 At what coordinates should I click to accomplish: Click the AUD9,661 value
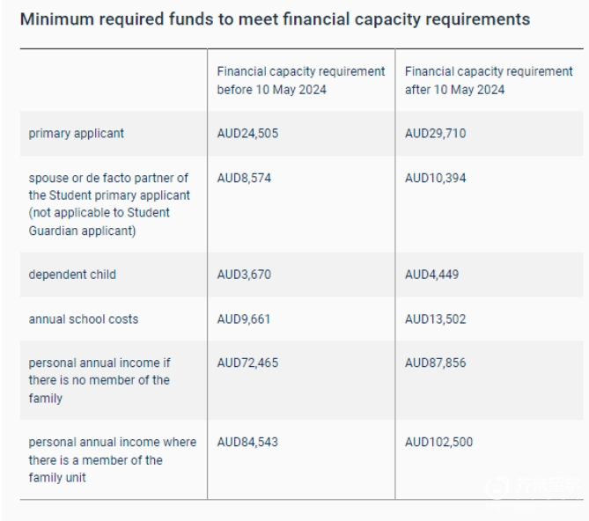tap(244, 319)
